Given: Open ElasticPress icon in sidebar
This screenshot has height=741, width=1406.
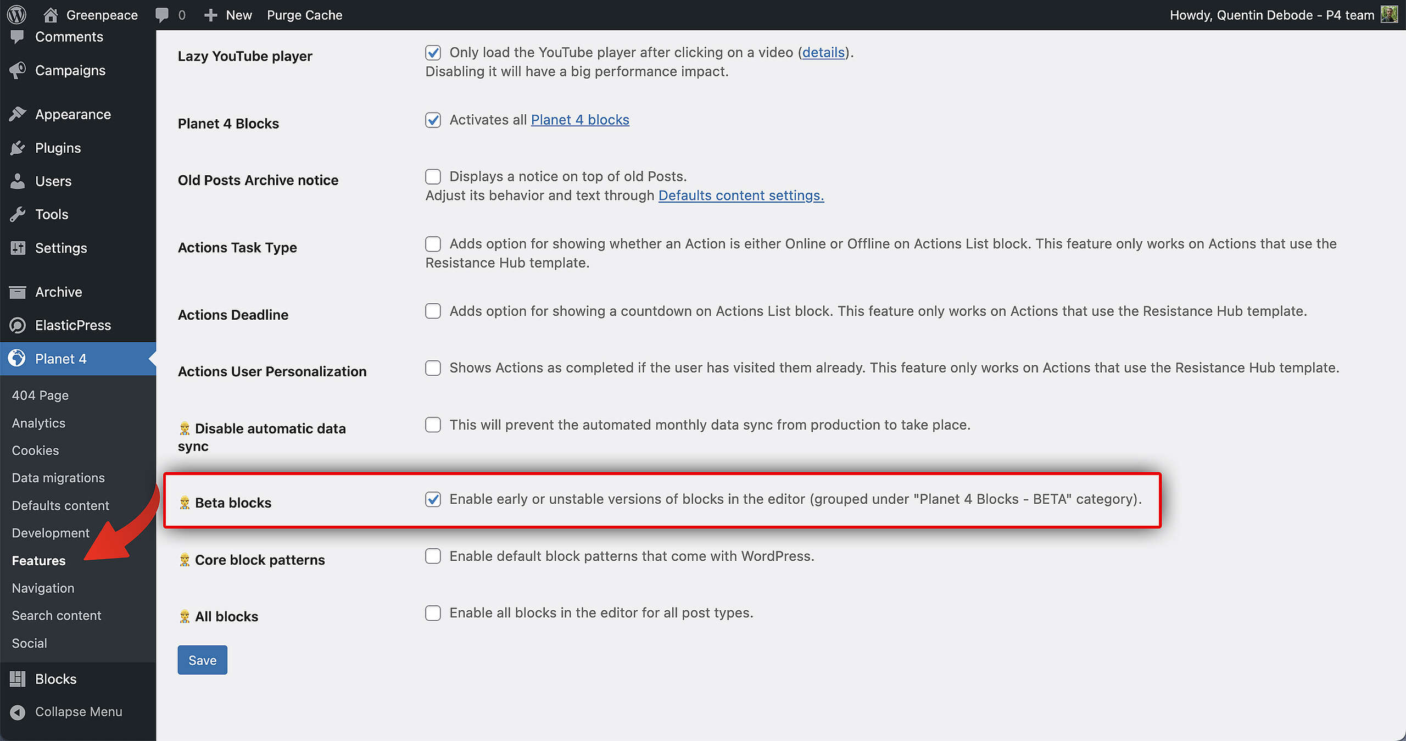Looking at the screenshot, I should 18,325.
